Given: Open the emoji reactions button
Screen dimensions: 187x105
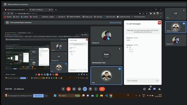Looking at the screenshot, I should click(x=79, y=89).
